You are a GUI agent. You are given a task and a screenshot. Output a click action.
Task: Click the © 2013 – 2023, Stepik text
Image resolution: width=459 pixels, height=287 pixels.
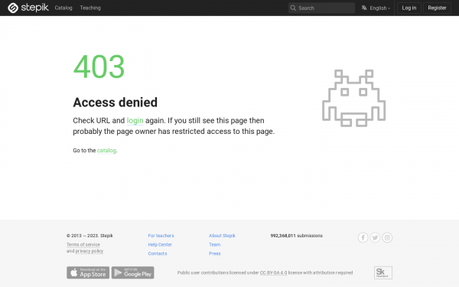pyautogui.click(x=90, y=236)
